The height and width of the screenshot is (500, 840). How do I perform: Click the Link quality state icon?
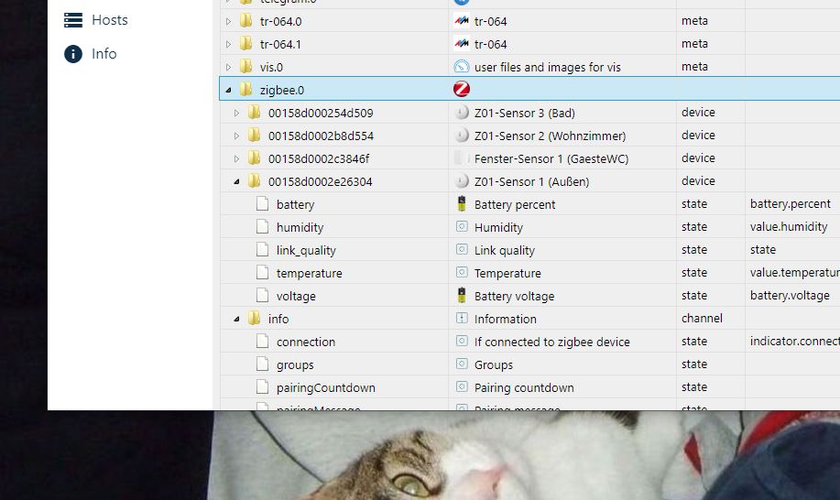click(x=462, y=249)
